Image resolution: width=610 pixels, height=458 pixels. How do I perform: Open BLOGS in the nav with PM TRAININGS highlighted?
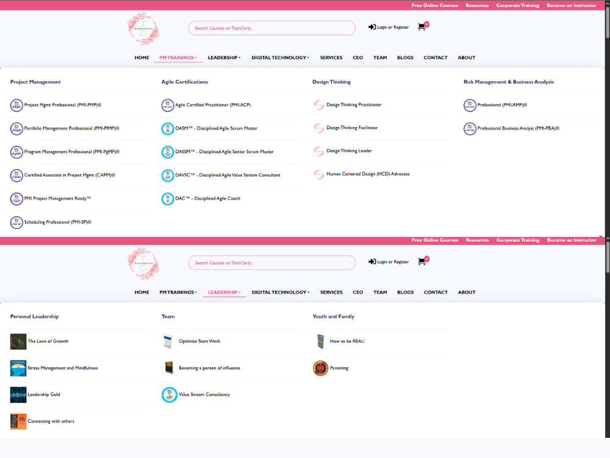(x=405, y=57)
